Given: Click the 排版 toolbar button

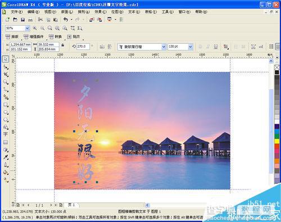Looking at the screenshot, I should (x=13, y=37).
